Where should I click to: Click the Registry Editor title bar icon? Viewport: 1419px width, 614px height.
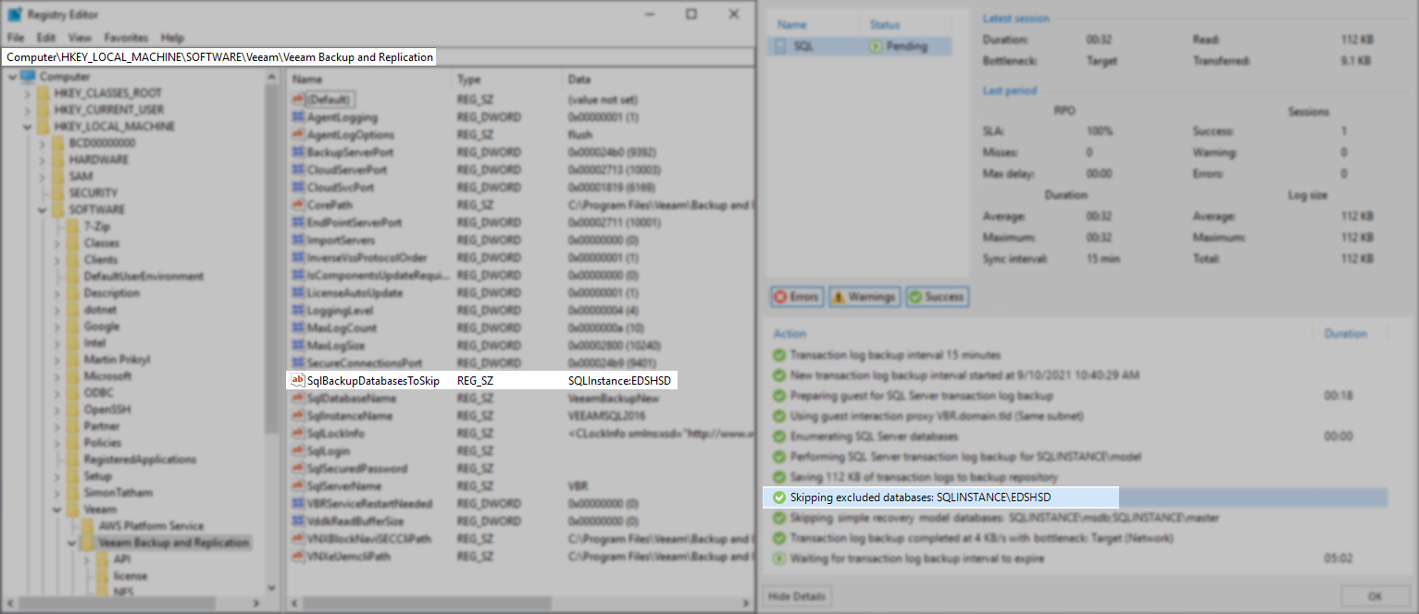pyautogui.click(x=15, y=15)
